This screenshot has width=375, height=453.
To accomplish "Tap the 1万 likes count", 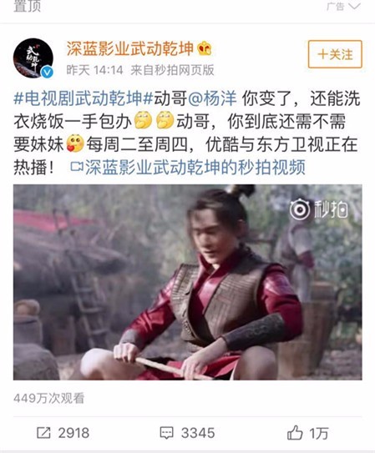I will coord(319,433).
